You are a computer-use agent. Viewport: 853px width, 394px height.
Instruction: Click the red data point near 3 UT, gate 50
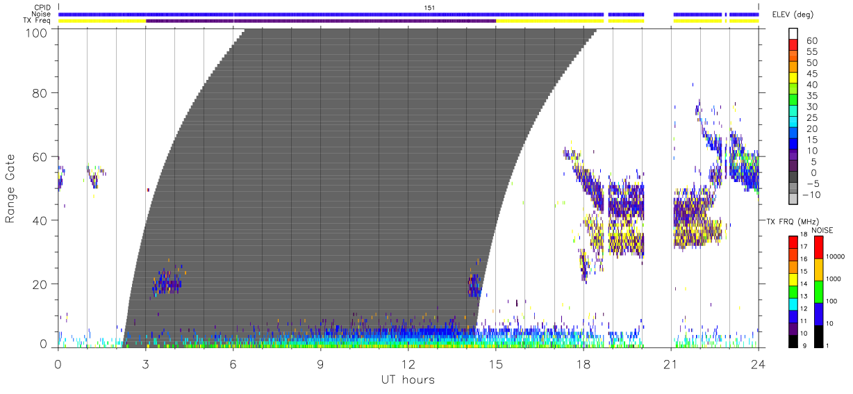pos(148,189)
